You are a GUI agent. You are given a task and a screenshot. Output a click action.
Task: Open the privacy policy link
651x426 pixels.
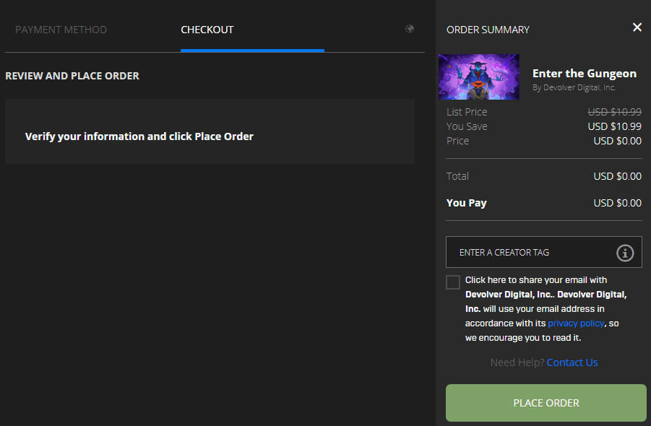576,323
